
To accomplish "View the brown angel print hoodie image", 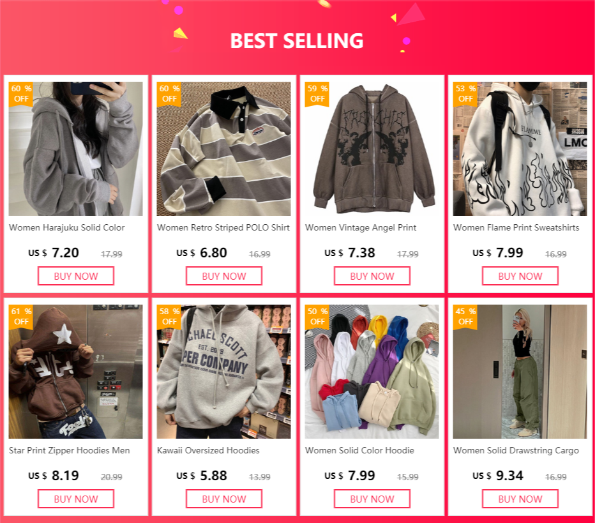I will 372,149.
